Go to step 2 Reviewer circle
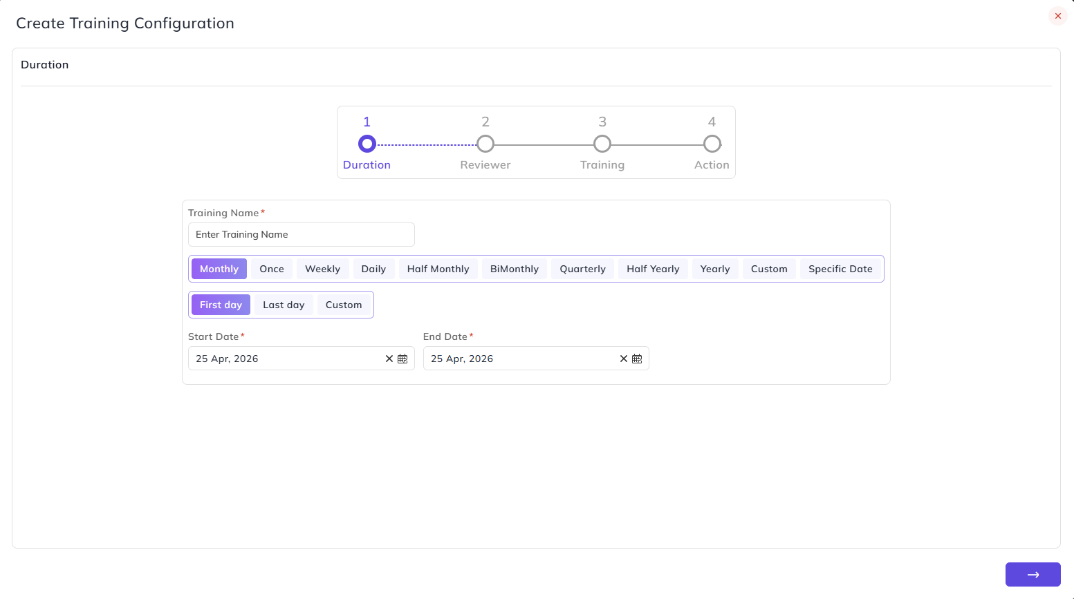This screenshot has width=1074, height=599. tap(485, 144)
